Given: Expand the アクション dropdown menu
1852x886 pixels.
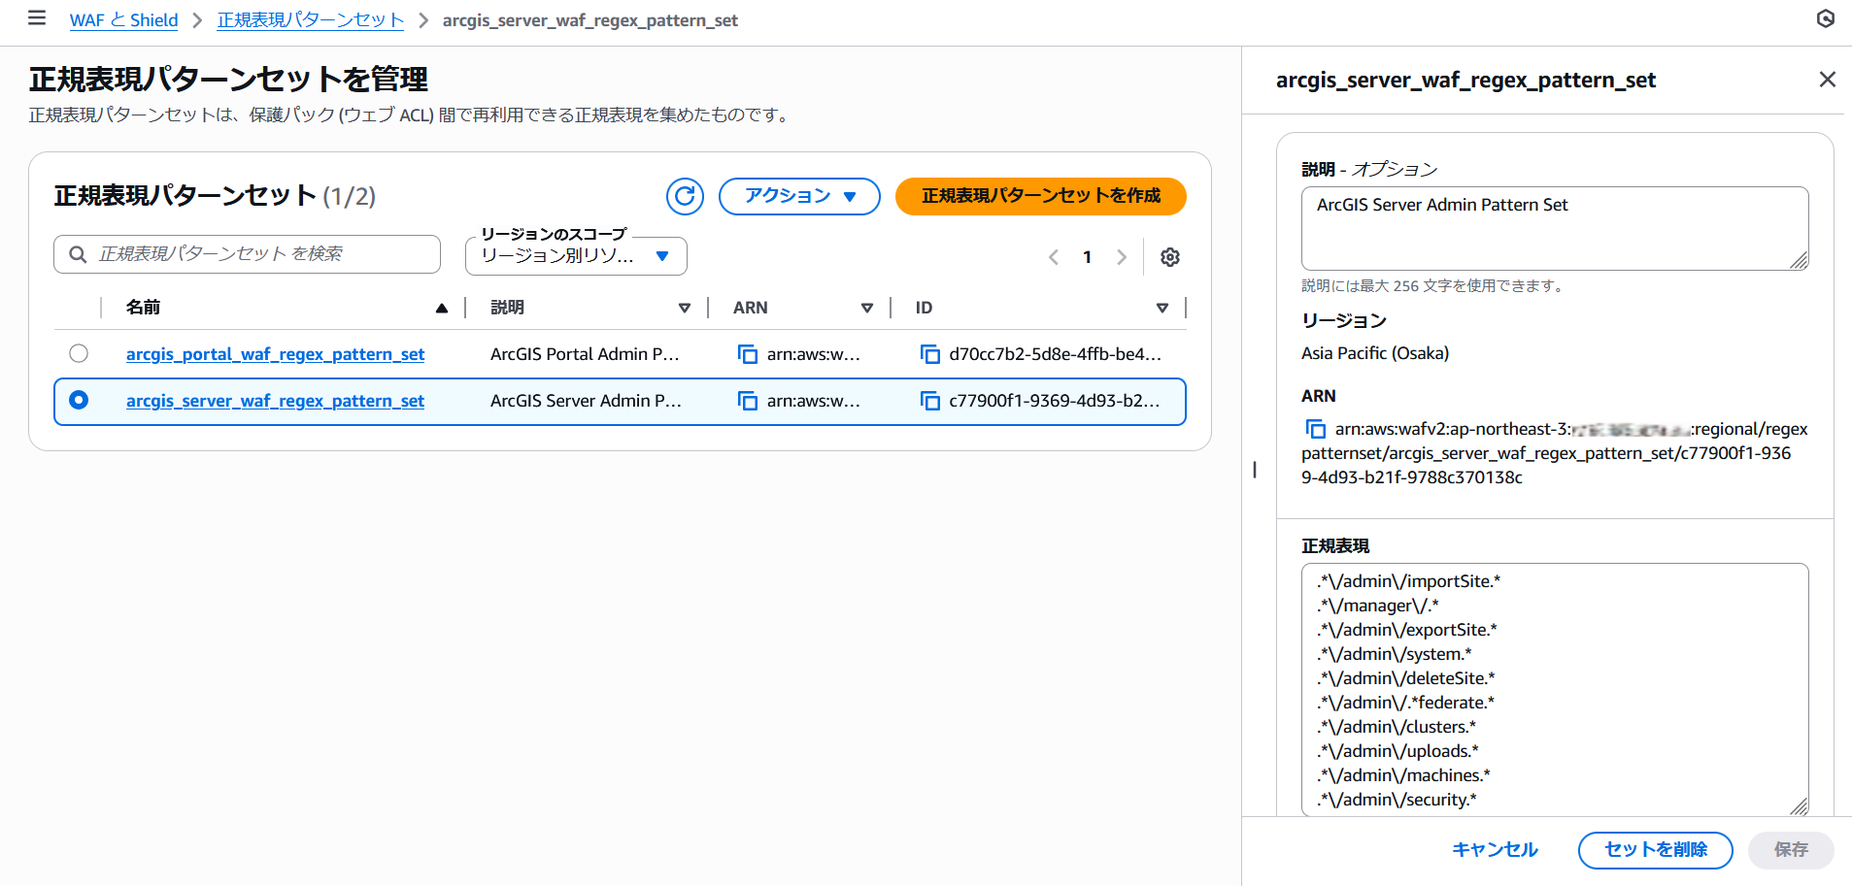Looking at the screenshot, I should click(798, 196).
